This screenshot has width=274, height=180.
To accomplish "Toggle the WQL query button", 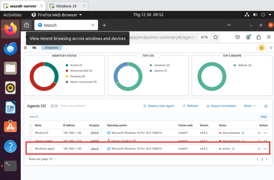I will point(264,117).
